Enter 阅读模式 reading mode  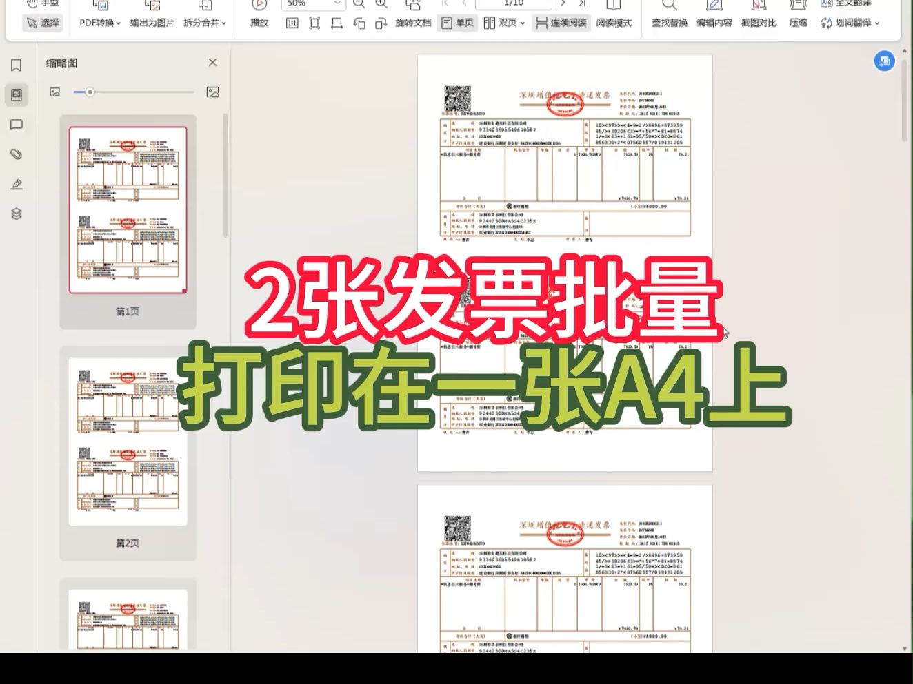pyautogui.click(x=614, y=23)
